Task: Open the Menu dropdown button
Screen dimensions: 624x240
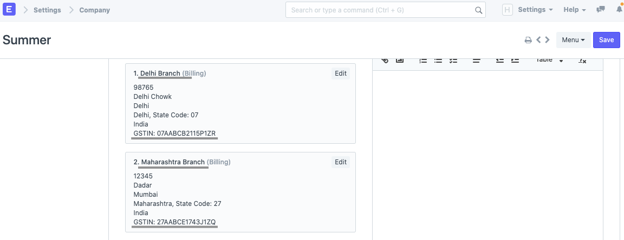Action: pyautogui.click(x=573, y=40)
